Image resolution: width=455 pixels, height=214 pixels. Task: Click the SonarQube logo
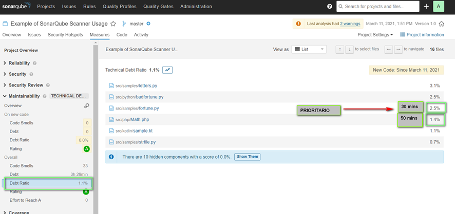tap(16, 6)
